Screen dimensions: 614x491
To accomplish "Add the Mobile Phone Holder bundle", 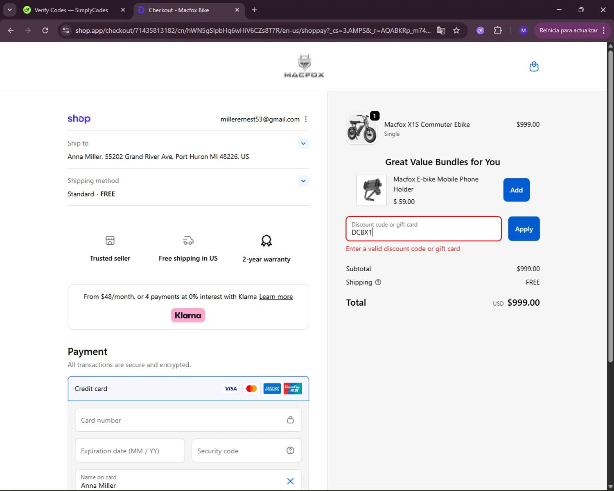I will (517, 190).
